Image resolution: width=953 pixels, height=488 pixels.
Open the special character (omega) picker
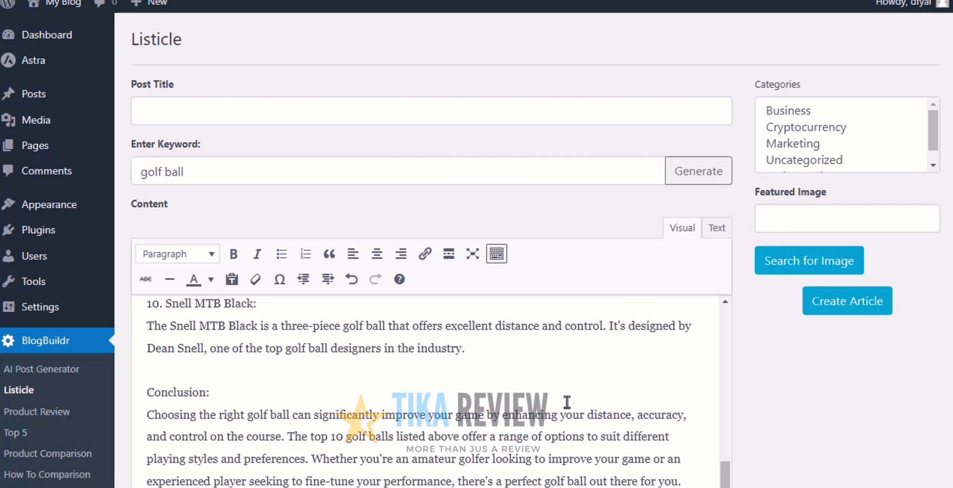(x=279, y=279)
